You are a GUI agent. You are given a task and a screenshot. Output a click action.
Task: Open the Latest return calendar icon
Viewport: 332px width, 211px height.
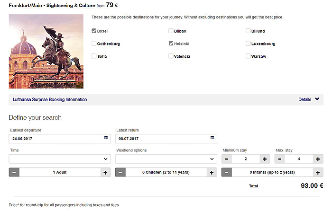coord(212,138)
